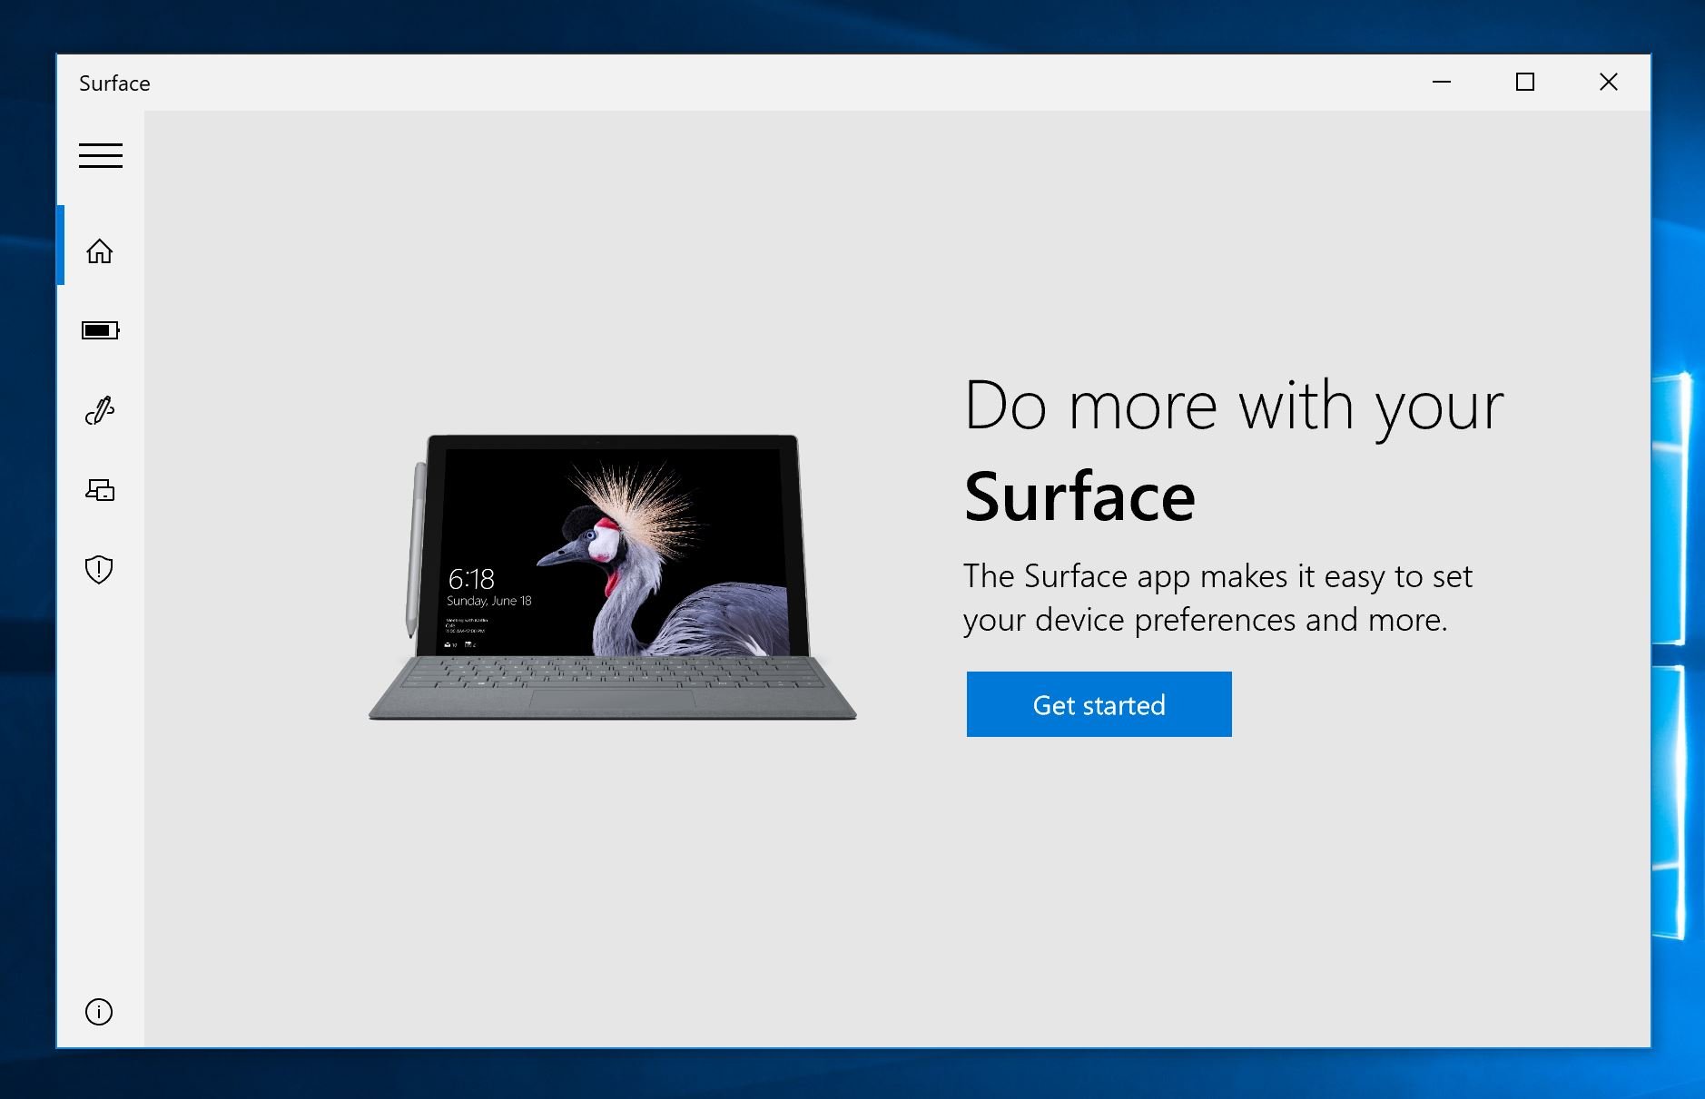Open the battery page icon
This screenshot has width=1705, height=1099.
tap(101, 330)
